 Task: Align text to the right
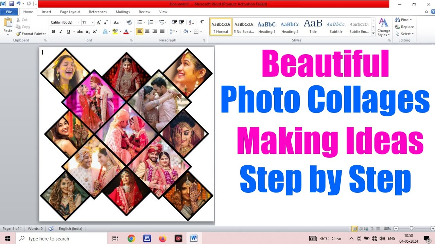point(155,32)
